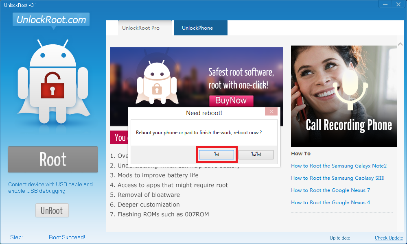Minimize the UnlockRoot window
The width and height of the screenshot is (407, 244).
pyautogui.click(x=385, y=4)
